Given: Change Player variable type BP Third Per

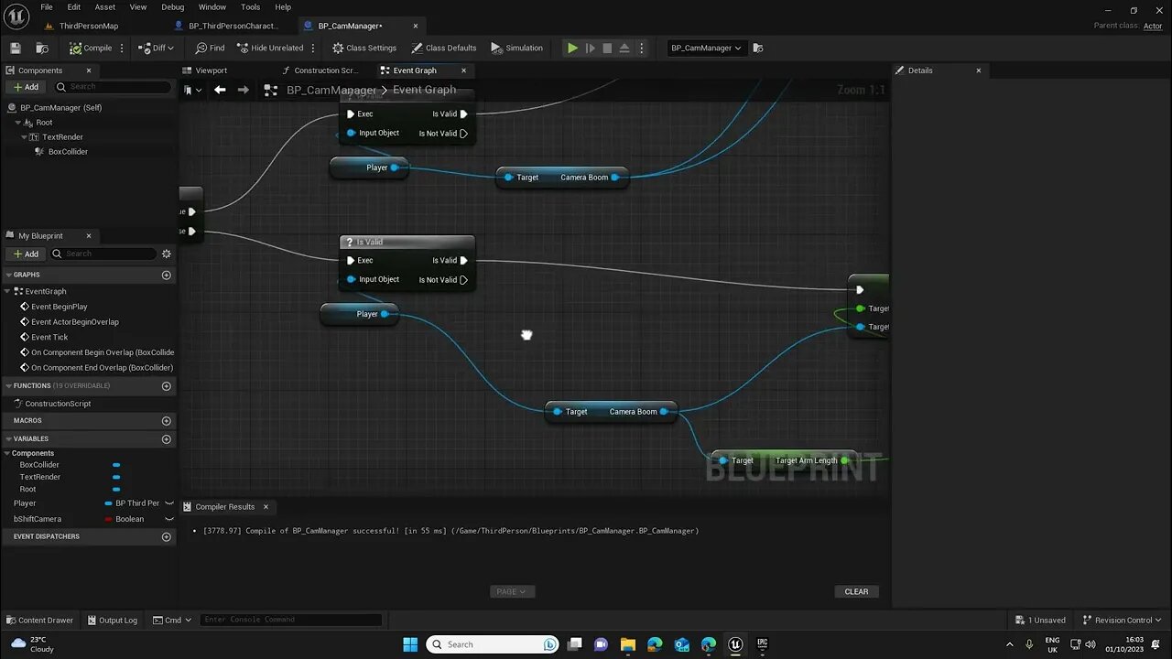Looking at the screenshot, I should [133, 503].
